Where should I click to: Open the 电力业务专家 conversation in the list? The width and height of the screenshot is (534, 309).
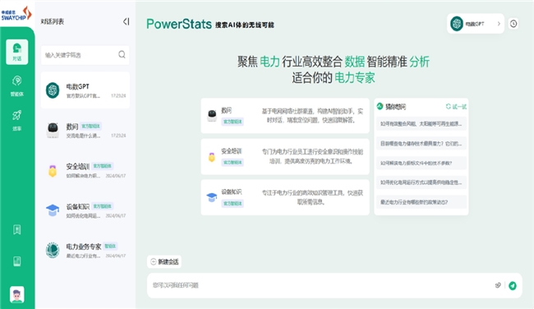coord(85,251)
